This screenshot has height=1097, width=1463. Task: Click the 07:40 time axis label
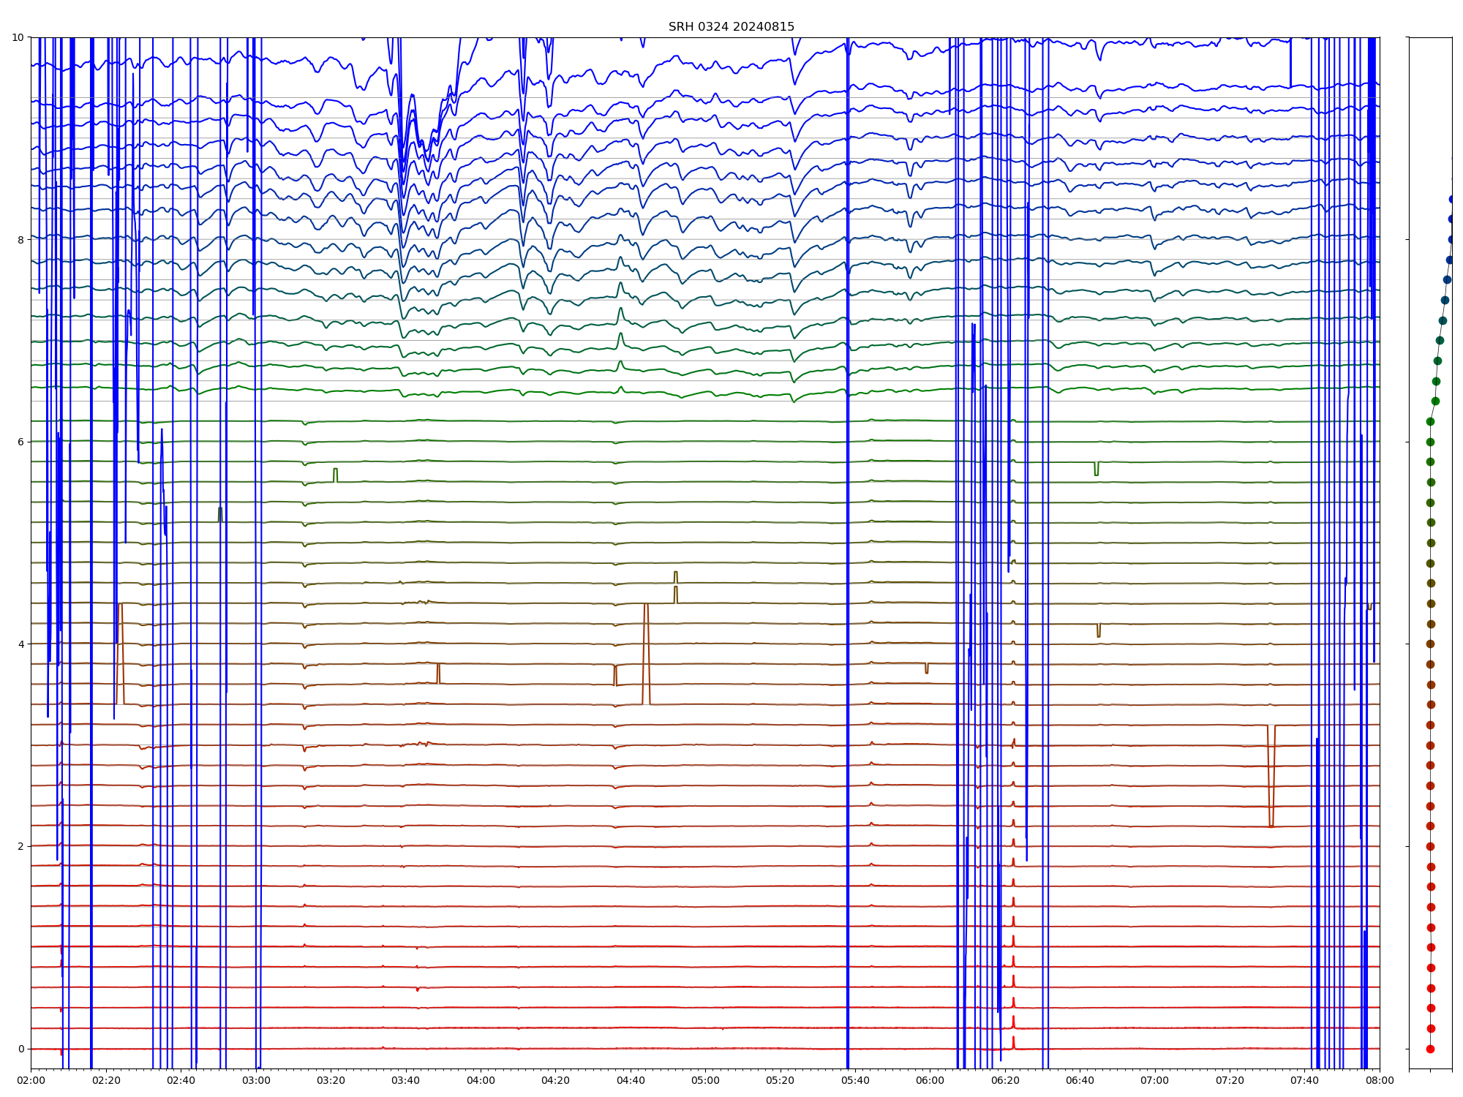tap(1304, 1080)
